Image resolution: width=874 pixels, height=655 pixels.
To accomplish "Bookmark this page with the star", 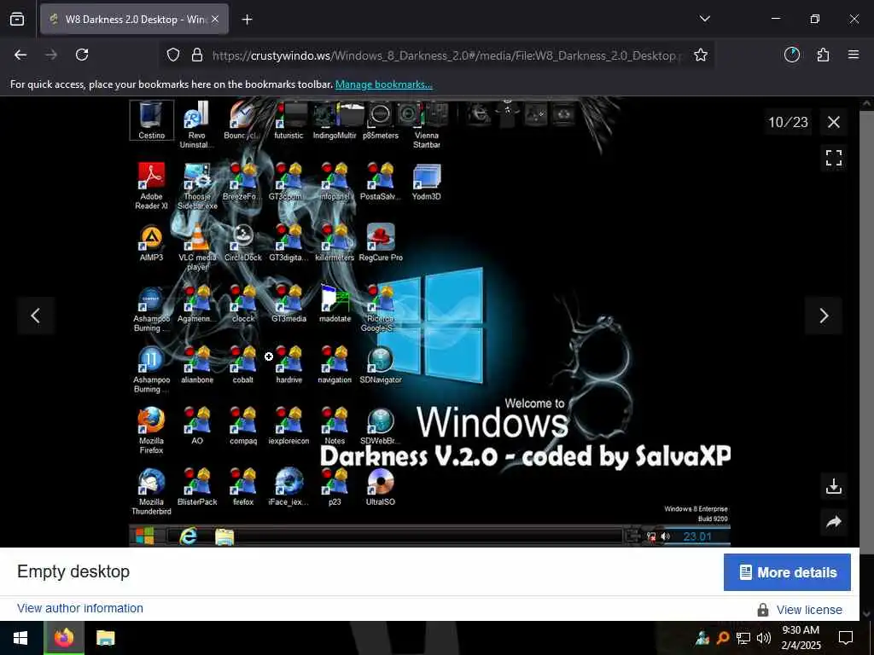I will click(701, 55).
